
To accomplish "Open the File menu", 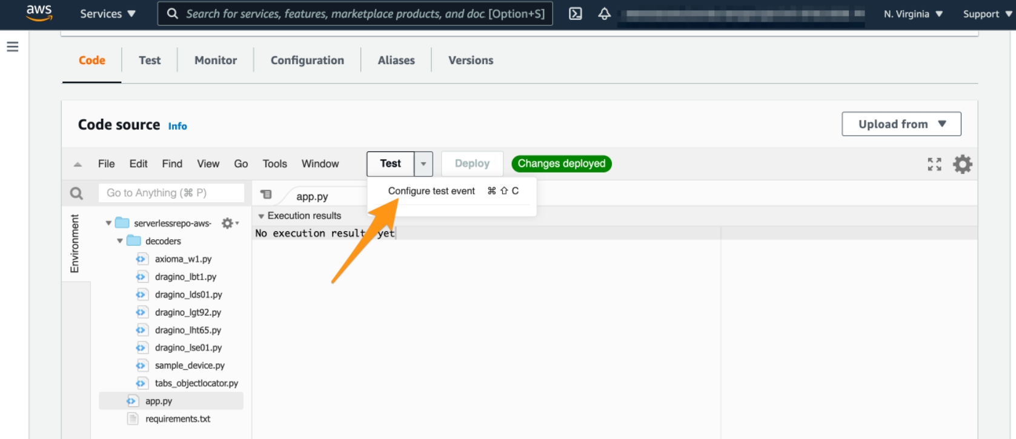I will (x=106, y=164).
